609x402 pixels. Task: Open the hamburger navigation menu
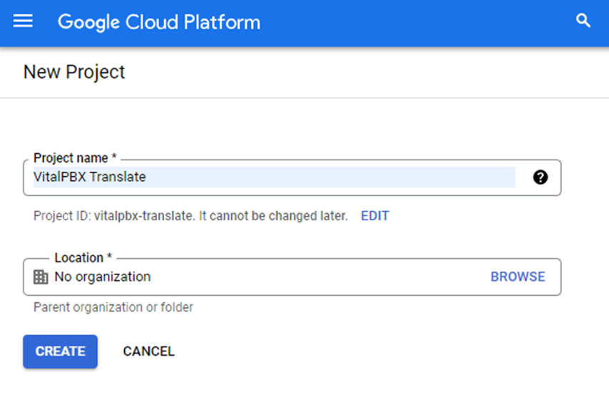tap(23, 21)
